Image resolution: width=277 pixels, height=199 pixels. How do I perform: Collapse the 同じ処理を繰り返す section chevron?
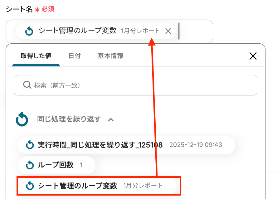[x=111, y=120]
